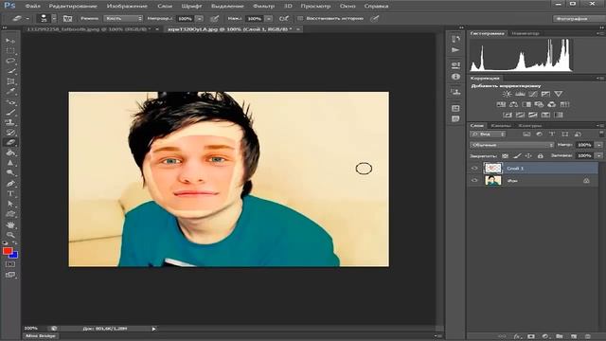Toggle airbrush mode in options bar
606x341 pixels.
point(284,18)
